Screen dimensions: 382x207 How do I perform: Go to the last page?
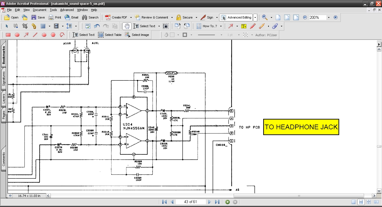pos(217,202)
